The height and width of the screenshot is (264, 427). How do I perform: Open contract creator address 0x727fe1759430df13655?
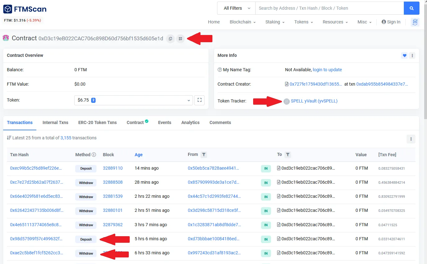click(x=316, y=84)
